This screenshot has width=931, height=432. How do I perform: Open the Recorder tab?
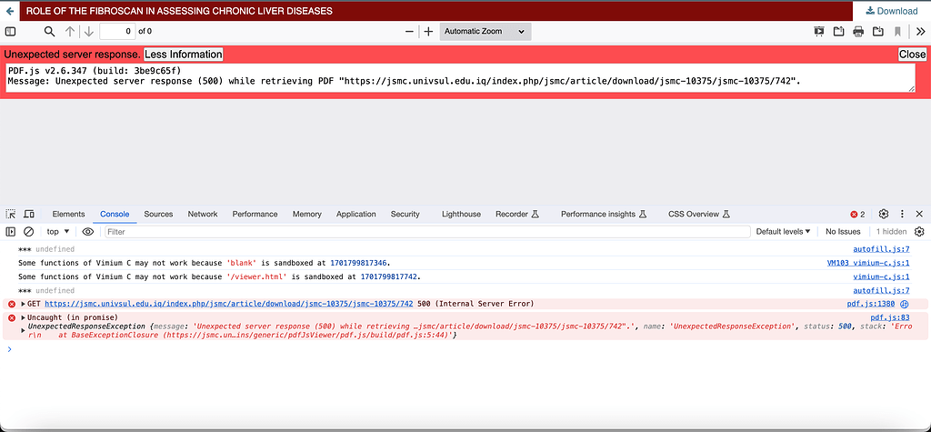517,214
